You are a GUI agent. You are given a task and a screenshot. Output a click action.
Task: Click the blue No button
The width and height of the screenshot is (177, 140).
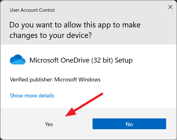(x=129, y=124)
